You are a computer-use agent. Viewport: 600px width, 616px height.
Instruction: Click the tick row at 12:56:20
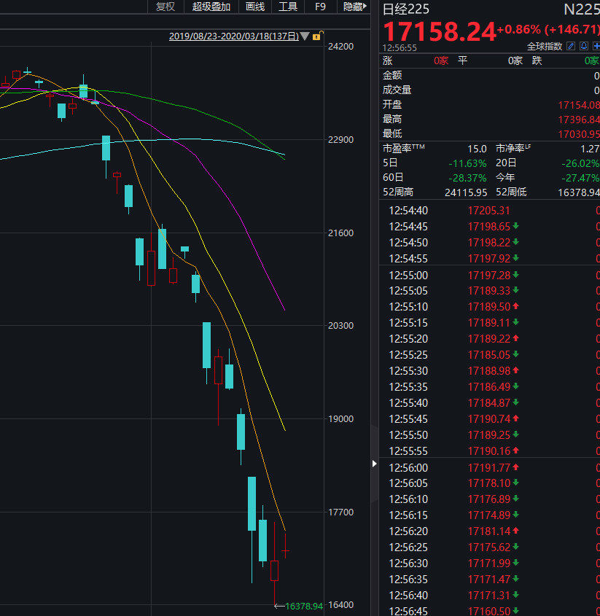[490, 531]
